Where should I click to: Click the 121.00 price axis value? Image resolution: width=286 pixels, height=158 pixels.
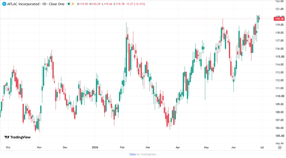280,9
